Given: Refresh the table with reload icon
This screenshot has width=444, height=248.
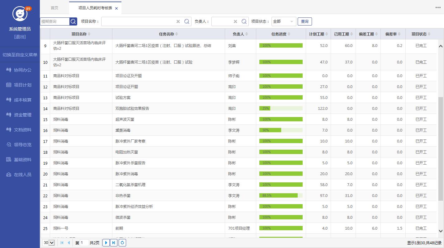Looking at the screenshot, I should click(122, 243).
